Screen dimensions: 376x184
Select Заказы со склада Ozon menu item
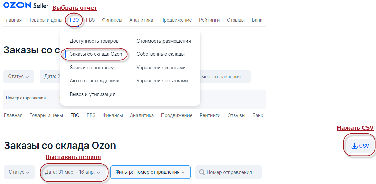point(96,54)
